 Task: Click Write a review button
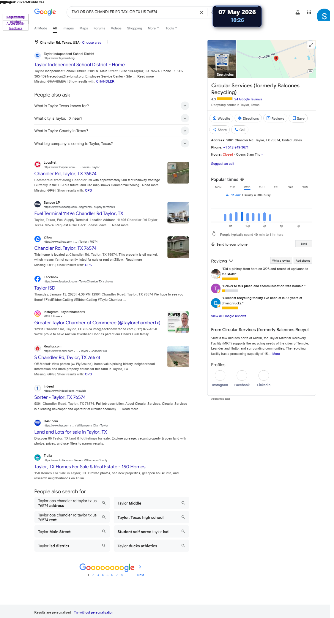(281, 260)
